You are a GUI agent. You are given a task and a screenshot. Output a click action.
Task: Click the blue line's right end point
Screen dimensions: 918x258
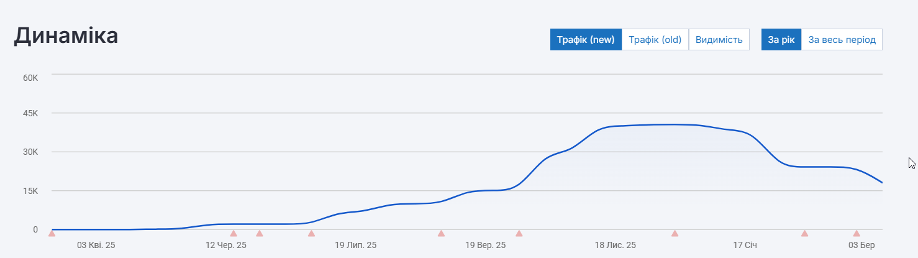coord(881,182)
